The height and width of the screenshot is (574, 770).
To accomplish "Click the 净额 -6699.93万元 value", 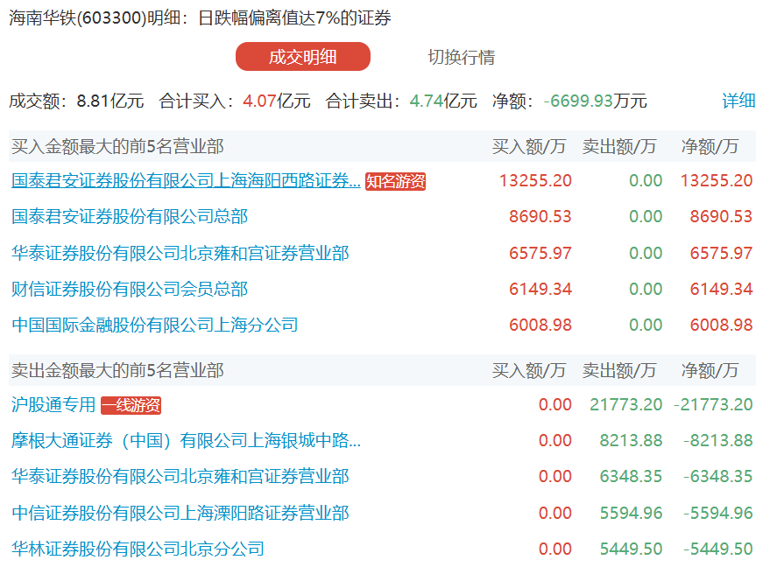I will tap(595, 101).
